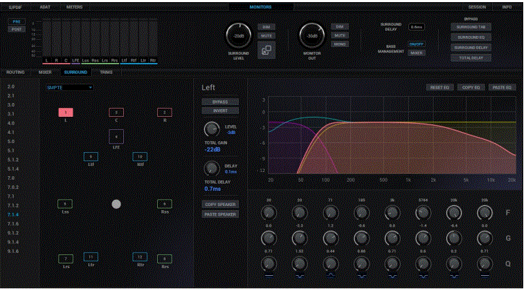Open the SESSION tab
Image resolution: width=526 pixels, height=289 pixels.
(477, 7)
